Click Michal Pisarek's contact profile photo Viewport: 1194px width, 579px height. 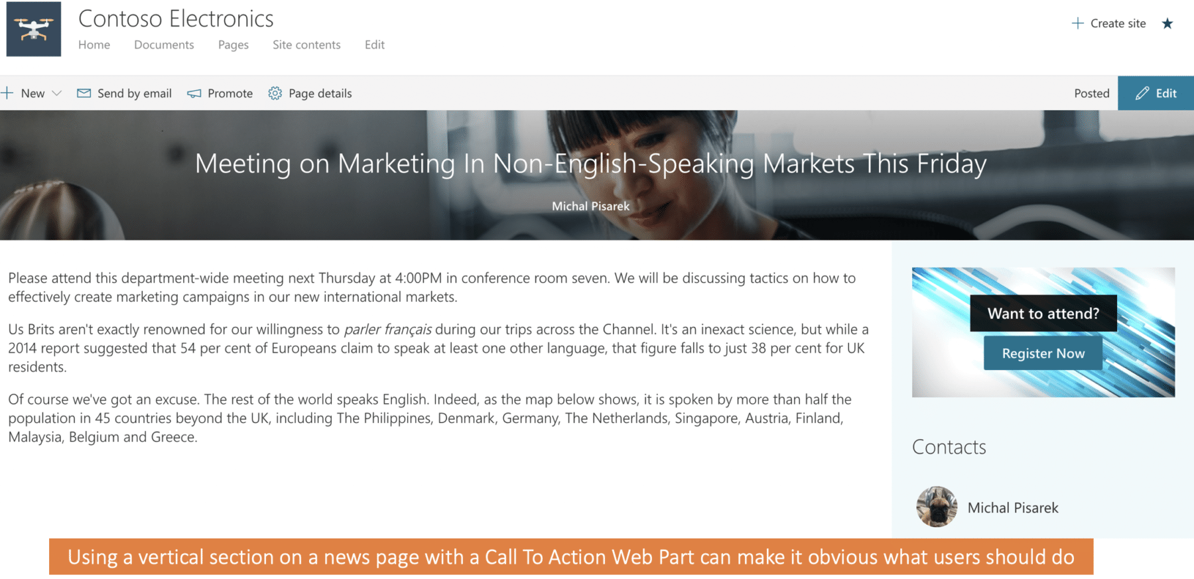click(x=937, y=507)
